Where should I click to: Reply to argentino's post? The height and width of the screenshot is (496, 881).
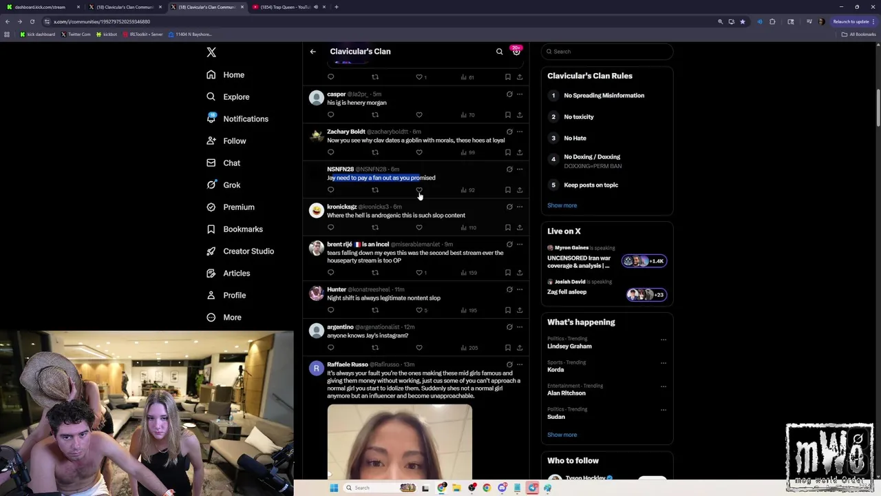click(x=330, y=348)
